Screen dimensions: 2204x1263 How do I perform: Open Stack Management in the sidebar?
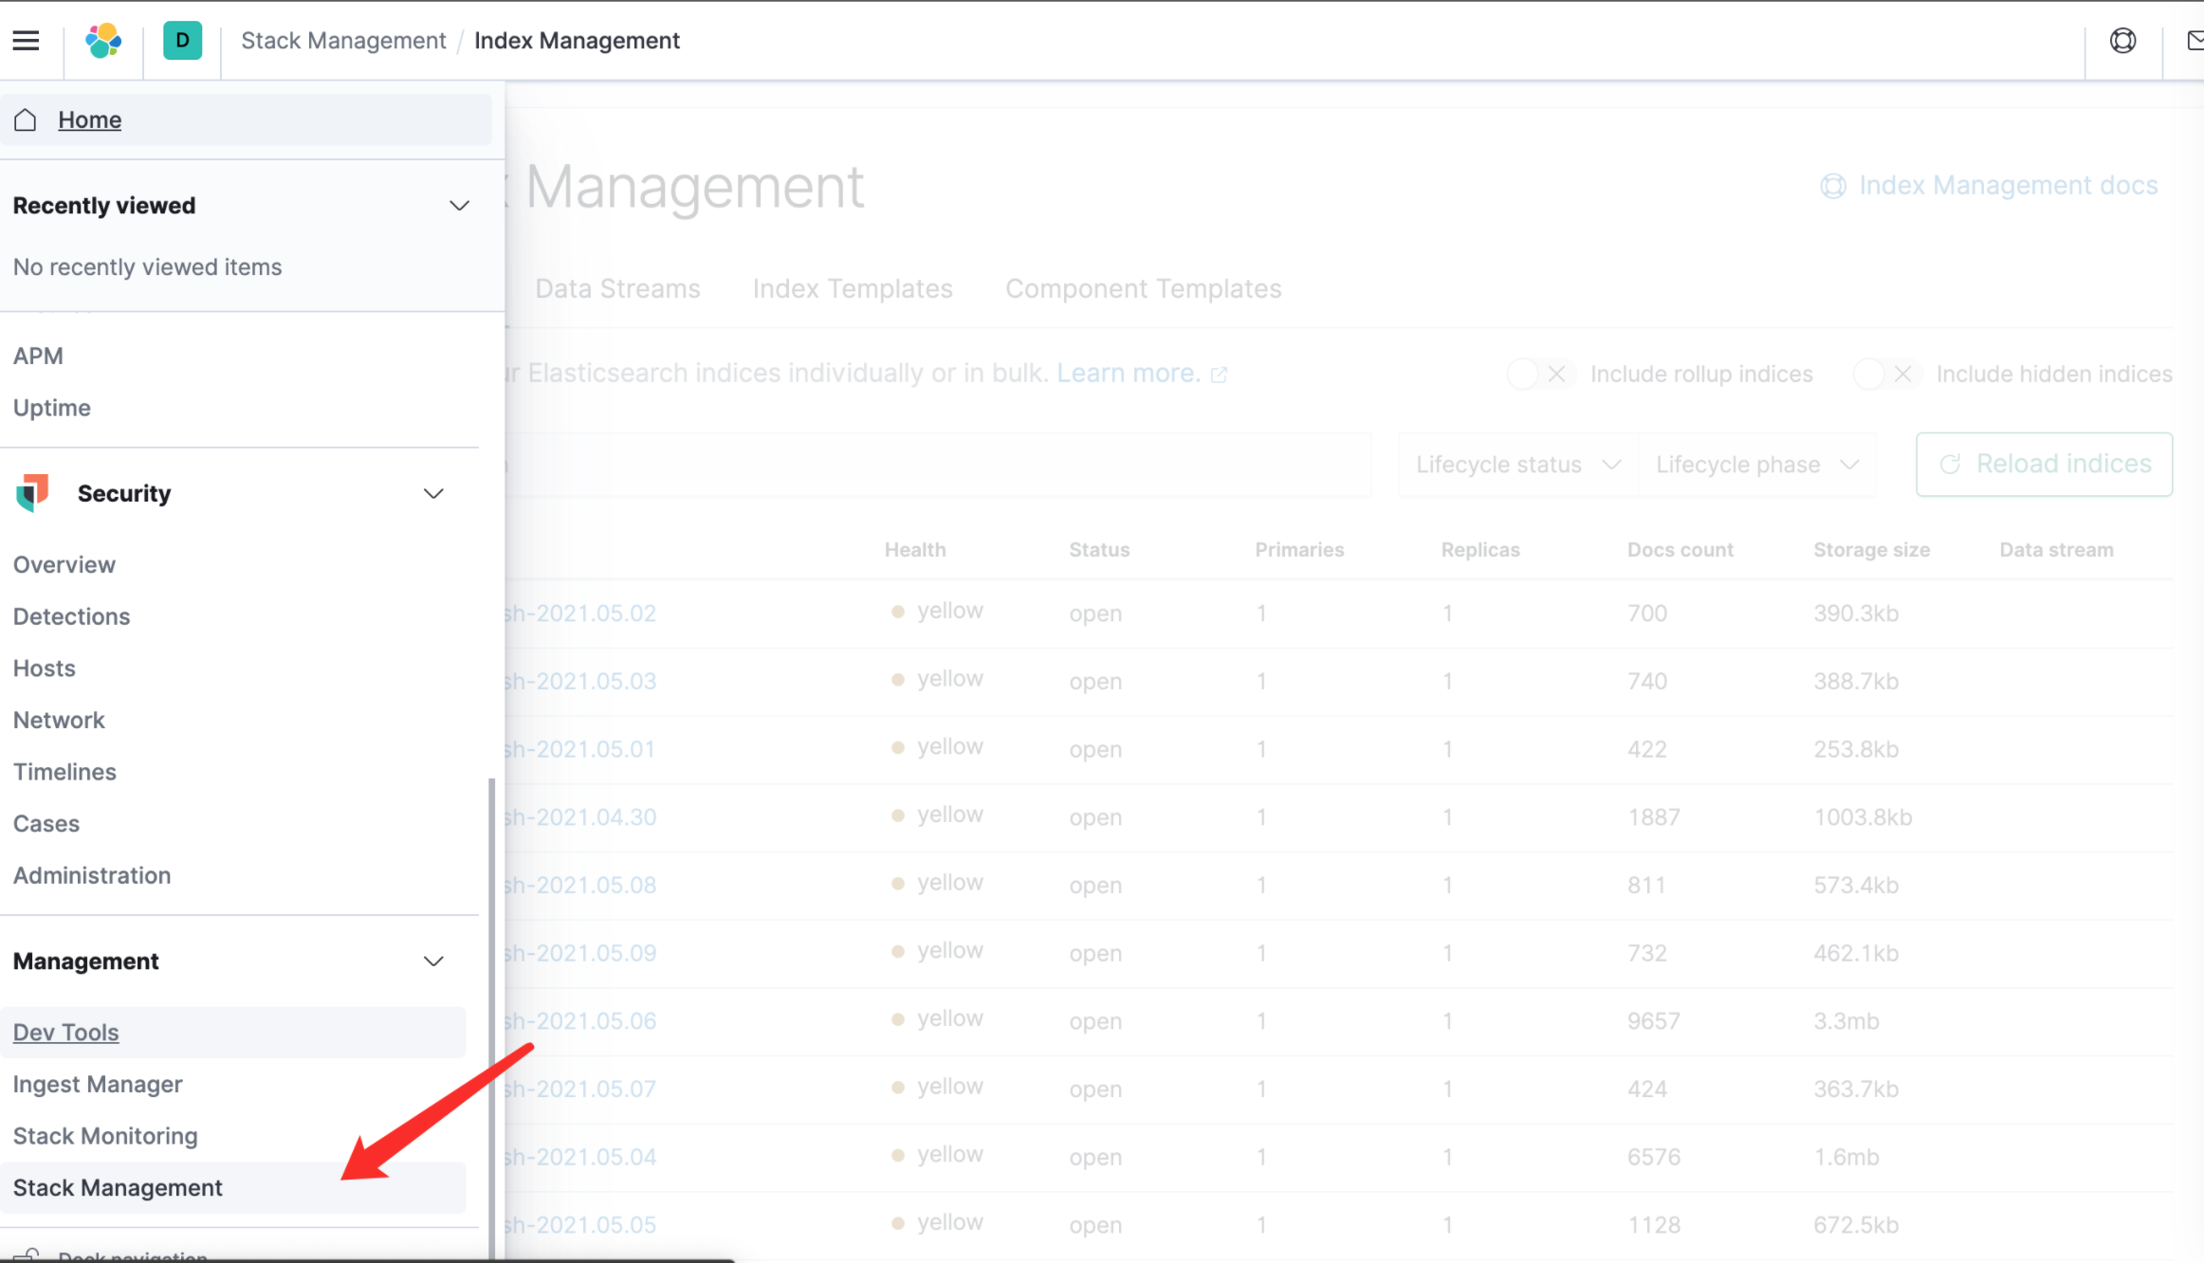(118, 1187)
